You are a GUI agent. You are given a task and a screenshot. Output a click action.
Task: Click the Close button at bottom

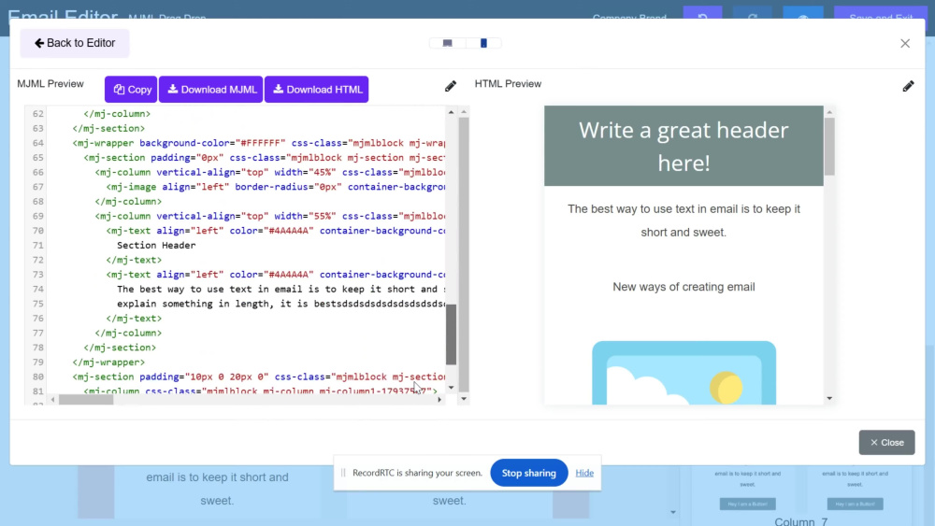tap(886, 443)
